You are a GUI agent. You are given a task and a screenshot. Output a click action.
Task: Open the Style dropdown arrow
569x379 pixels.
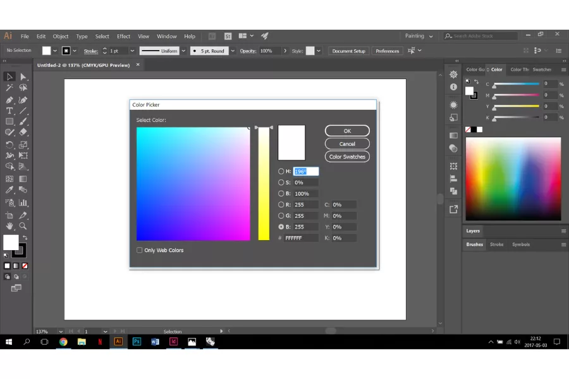(x=319, y=51)
